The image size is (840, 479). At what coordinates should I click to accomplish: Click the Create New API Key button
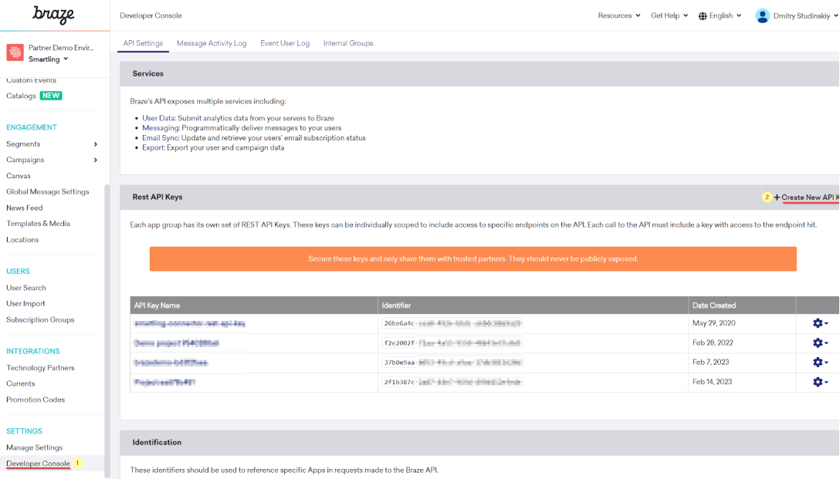[x=806, y=197]
